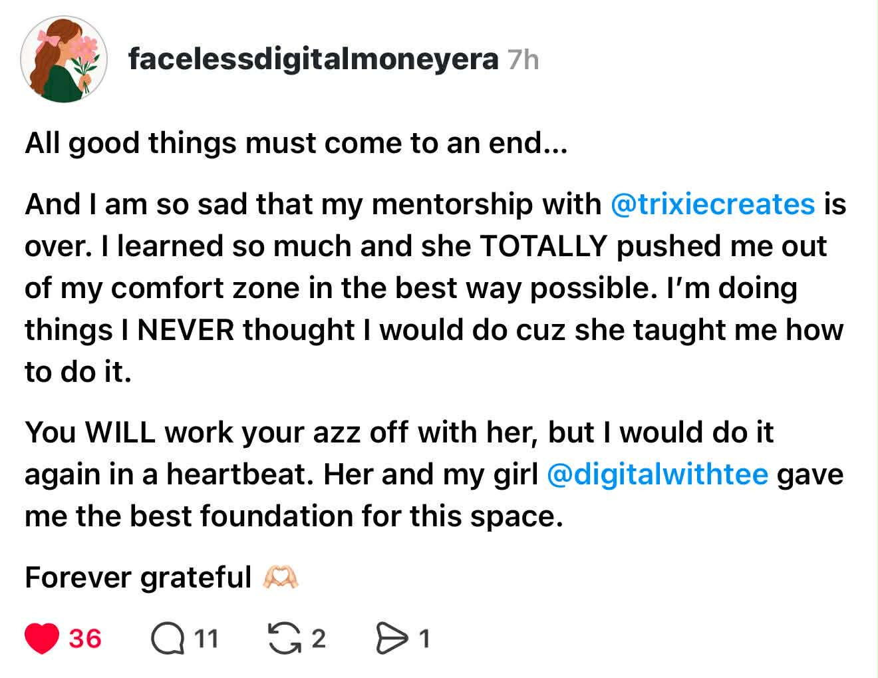Click the 7h post timestamp

click(x=523, y=61)
